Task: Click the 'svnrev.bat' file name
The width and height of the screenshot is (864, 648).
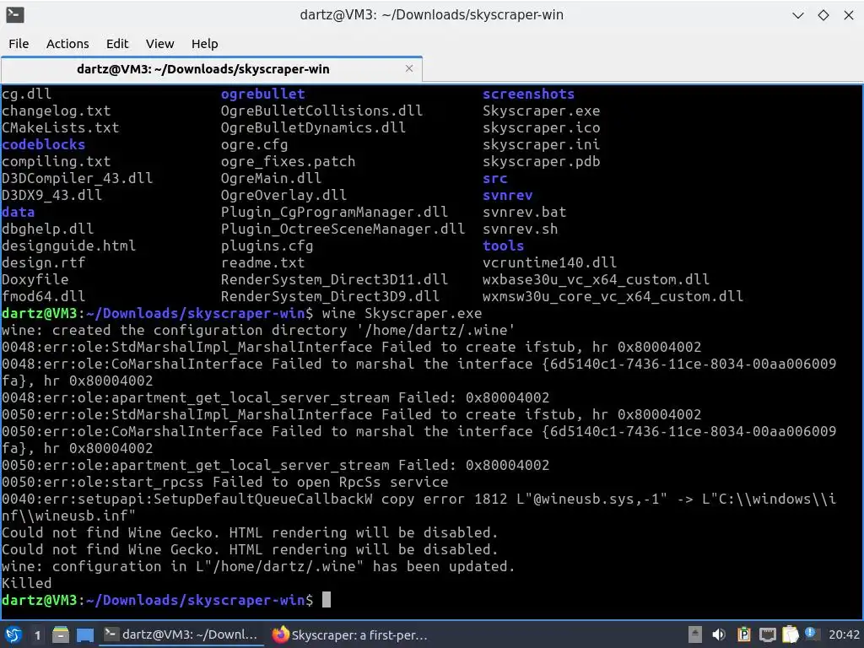Action: (524, 212)
